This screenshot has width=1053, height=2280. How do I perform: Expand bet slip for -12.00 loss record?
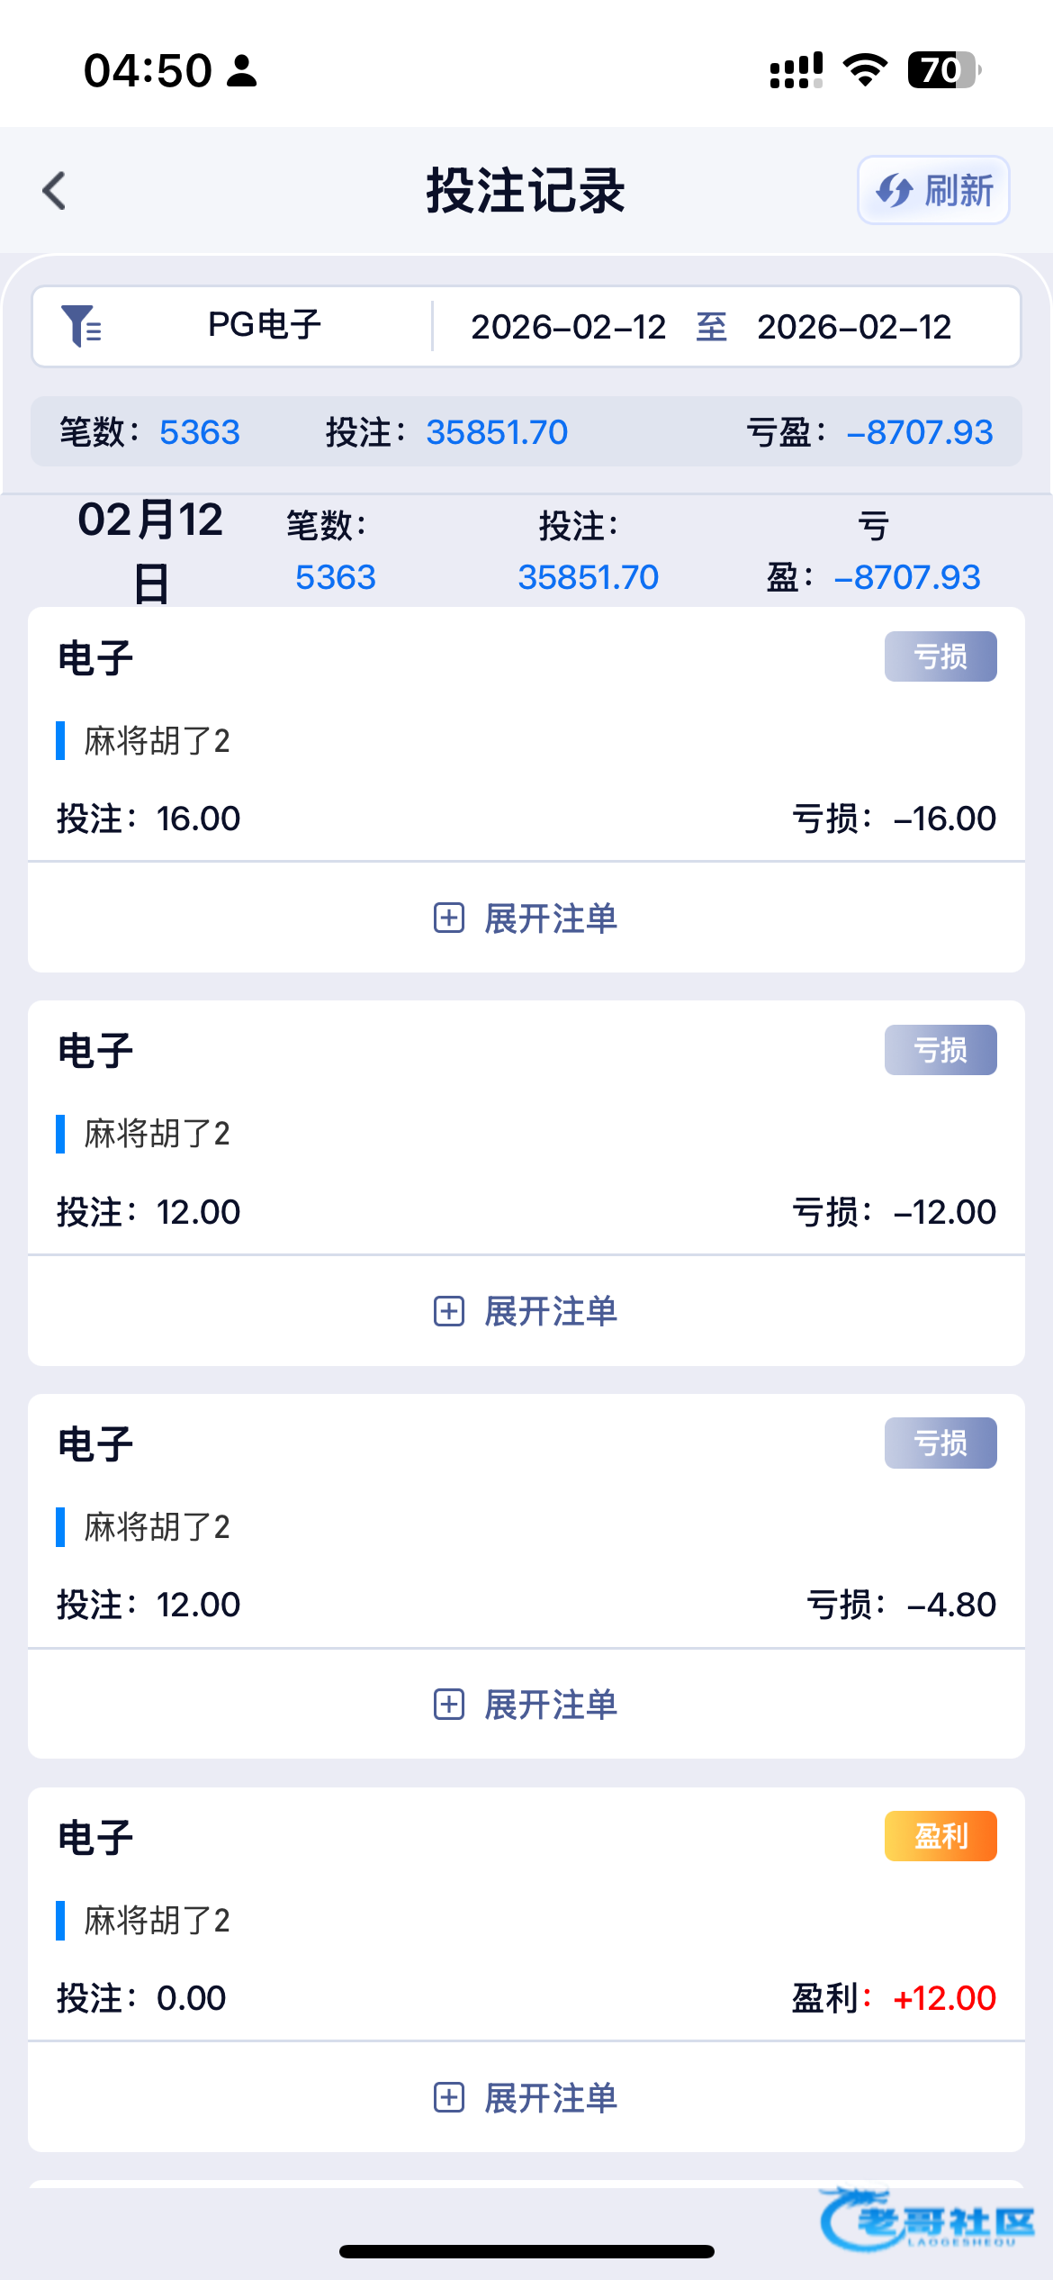(x=526, y=1311)
